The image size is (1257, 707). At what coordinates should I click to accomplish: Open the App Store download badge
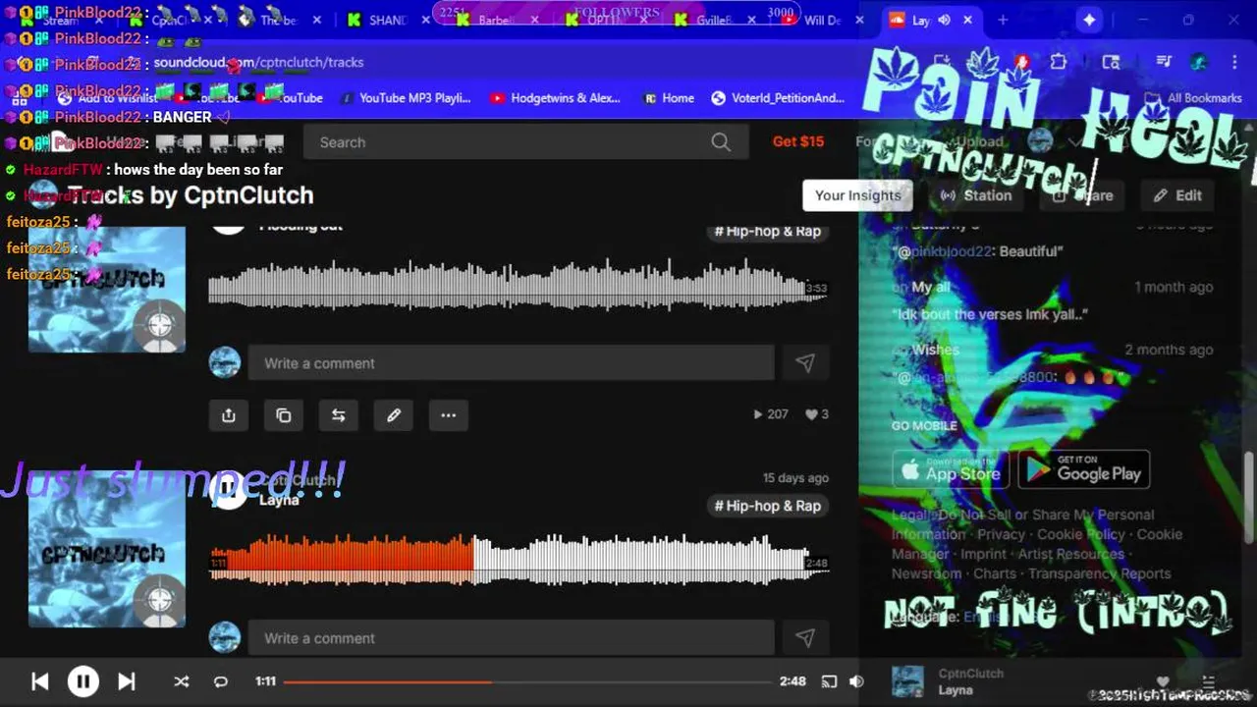click(951, 469)
